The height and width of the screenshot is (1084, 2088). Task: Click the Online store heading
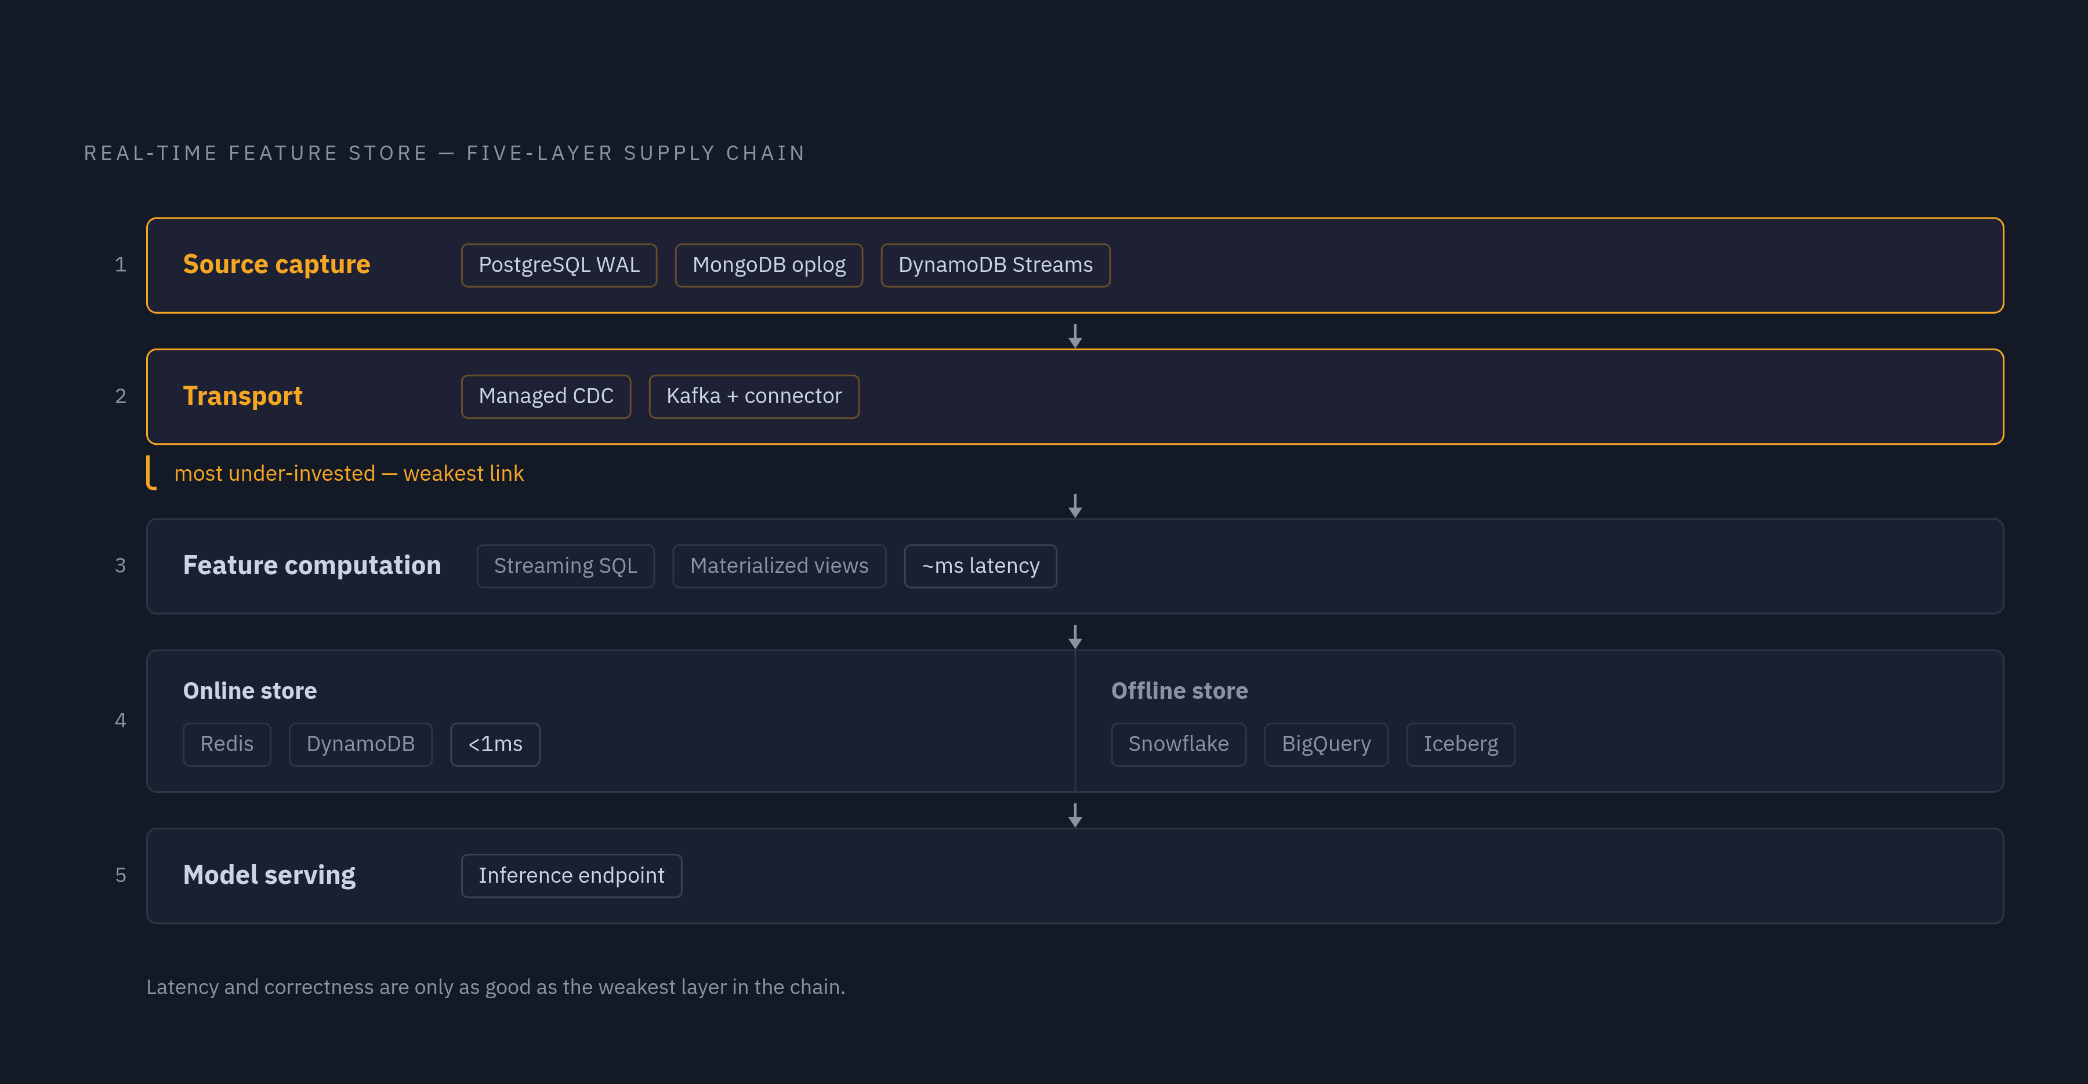tap(249, 691)
